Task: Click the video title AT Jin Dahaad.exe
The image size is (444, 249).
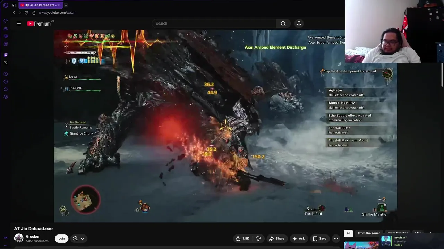Action: pos(33,229)
